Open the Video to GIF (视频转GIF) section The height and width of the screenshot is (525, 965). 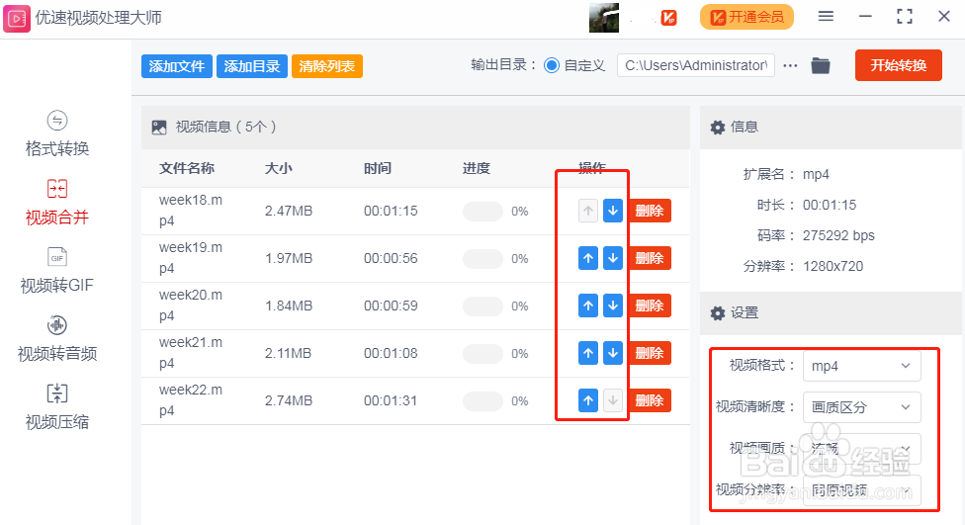[x=56, y=271]
